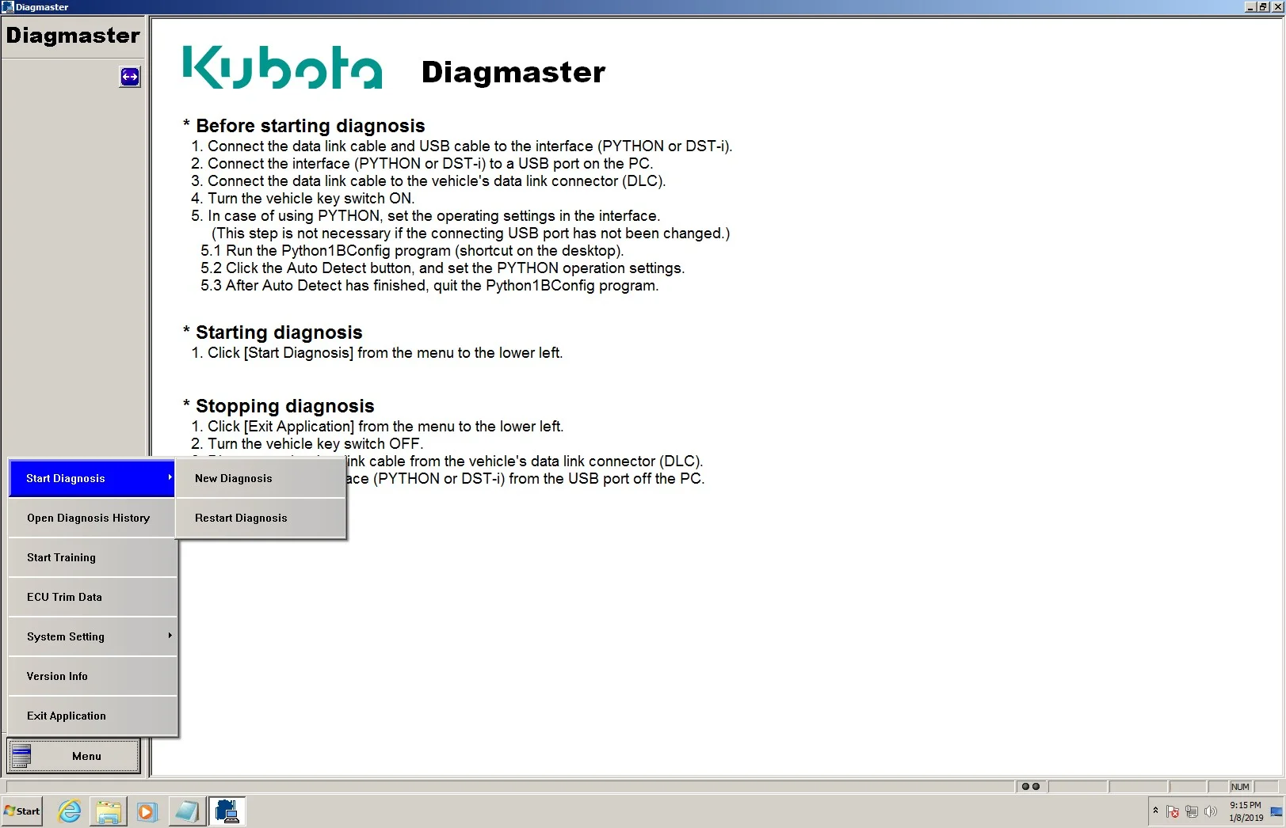Click the "Stopping diagnosis" heading
Screen dimensions: 1286x828
pos(284,406)
